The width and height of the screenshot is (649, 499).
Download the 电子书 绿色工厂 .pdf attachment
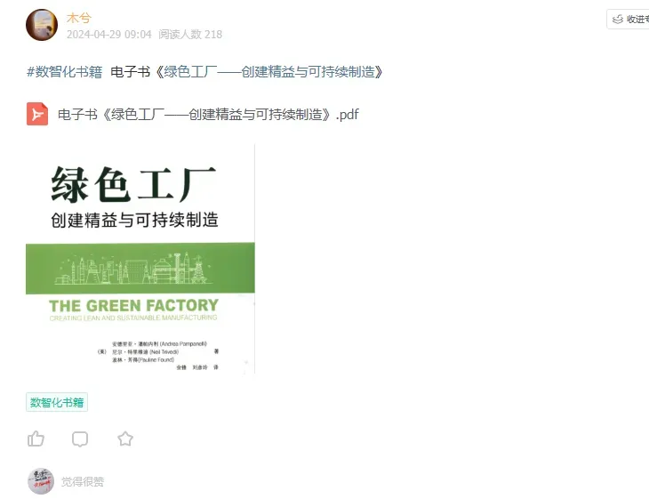pyautogui.click(x=208, y=114)
